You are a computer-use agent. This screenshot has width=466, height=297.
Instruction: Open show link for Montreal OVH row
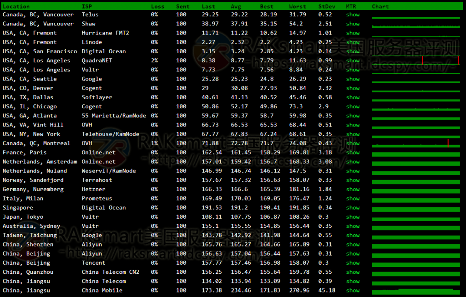click(353, 143)
